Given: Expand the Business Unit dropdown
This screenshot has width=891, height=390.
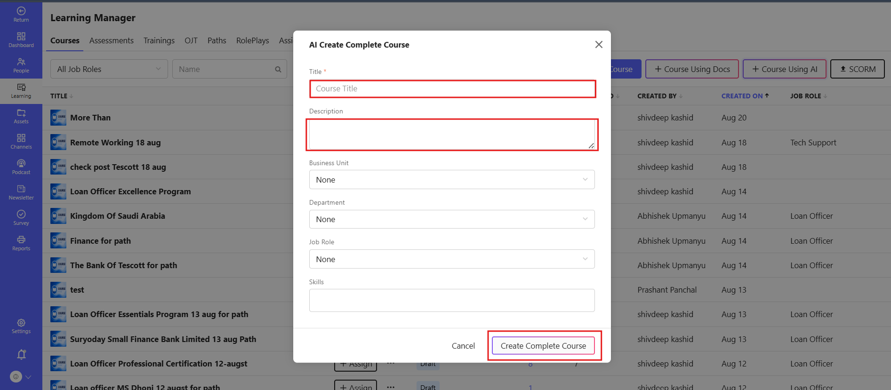Looking at the screenshot, I should (x=452, y=180).
